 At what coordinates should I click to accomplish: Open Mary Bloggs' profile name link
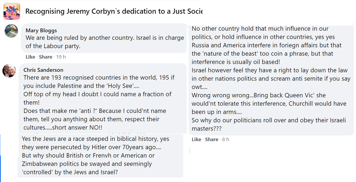(x=41, y=30)
